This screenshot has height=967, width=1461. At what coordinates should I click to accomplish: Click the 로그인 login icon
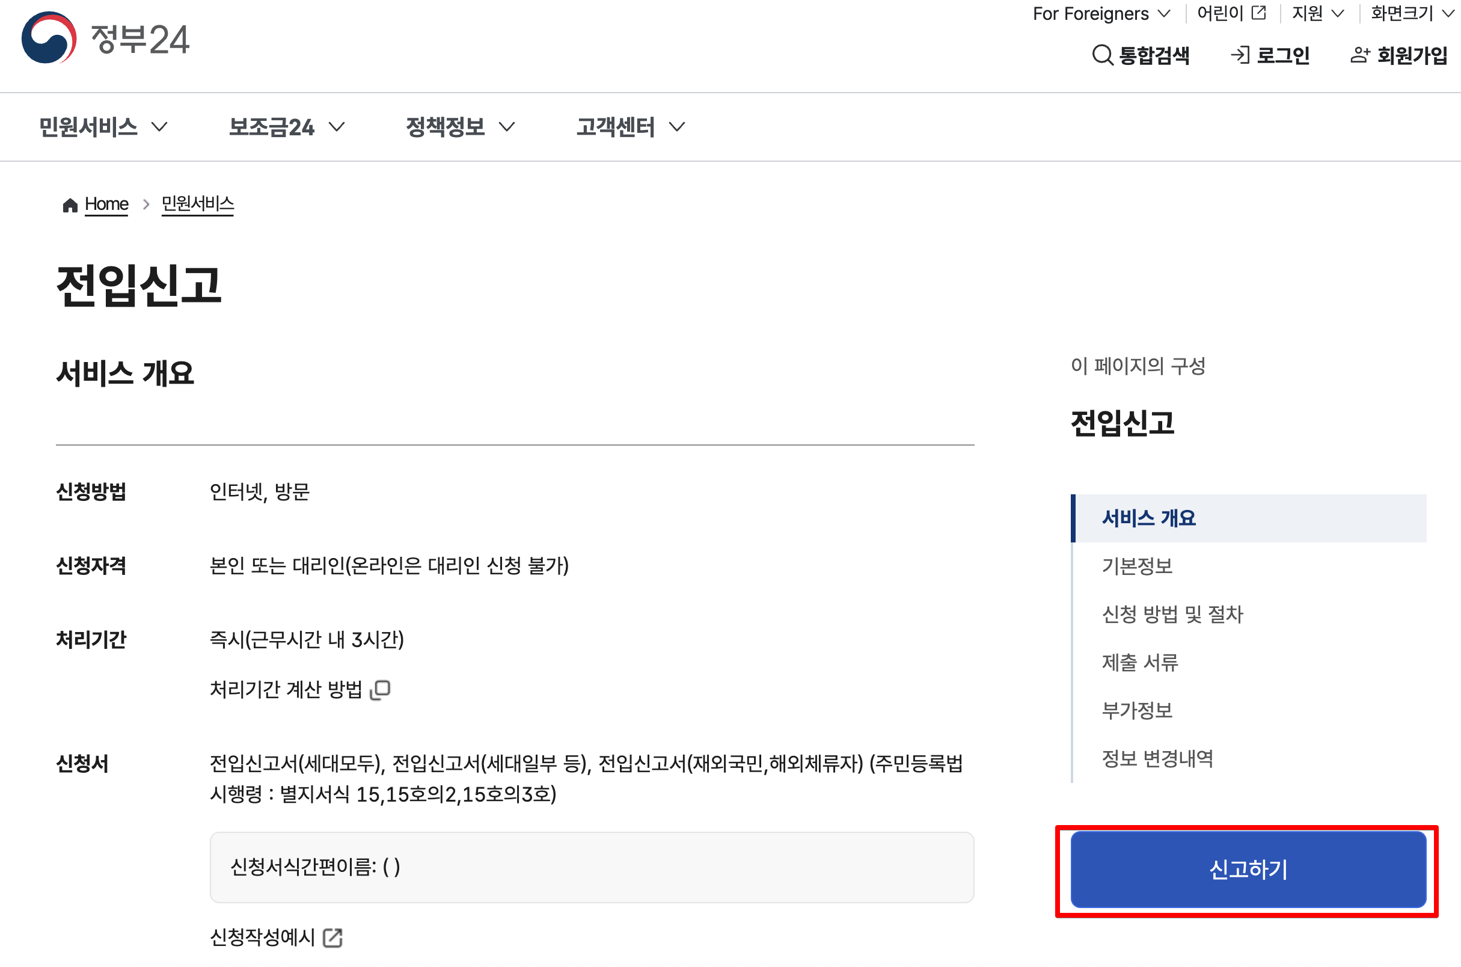[1239, 55]
